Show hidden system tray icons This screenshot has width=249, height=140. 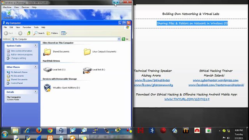(x=219, y=131)
